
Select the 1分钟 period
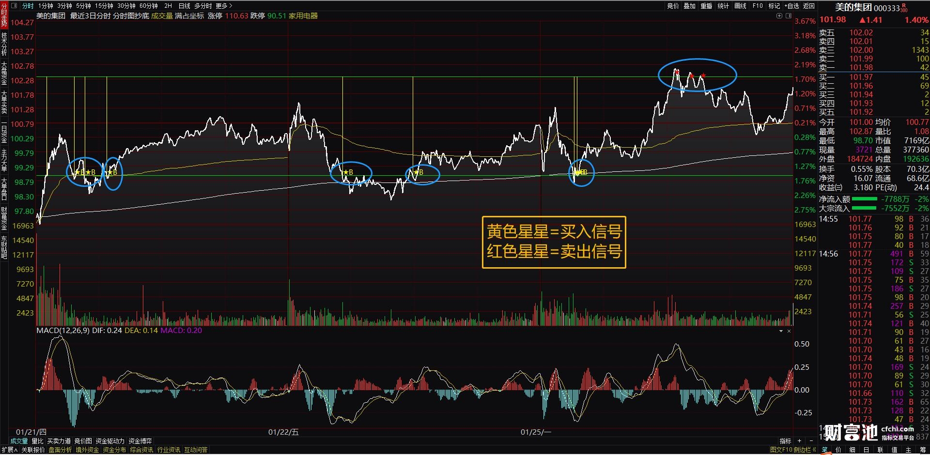tap(46, 6)
